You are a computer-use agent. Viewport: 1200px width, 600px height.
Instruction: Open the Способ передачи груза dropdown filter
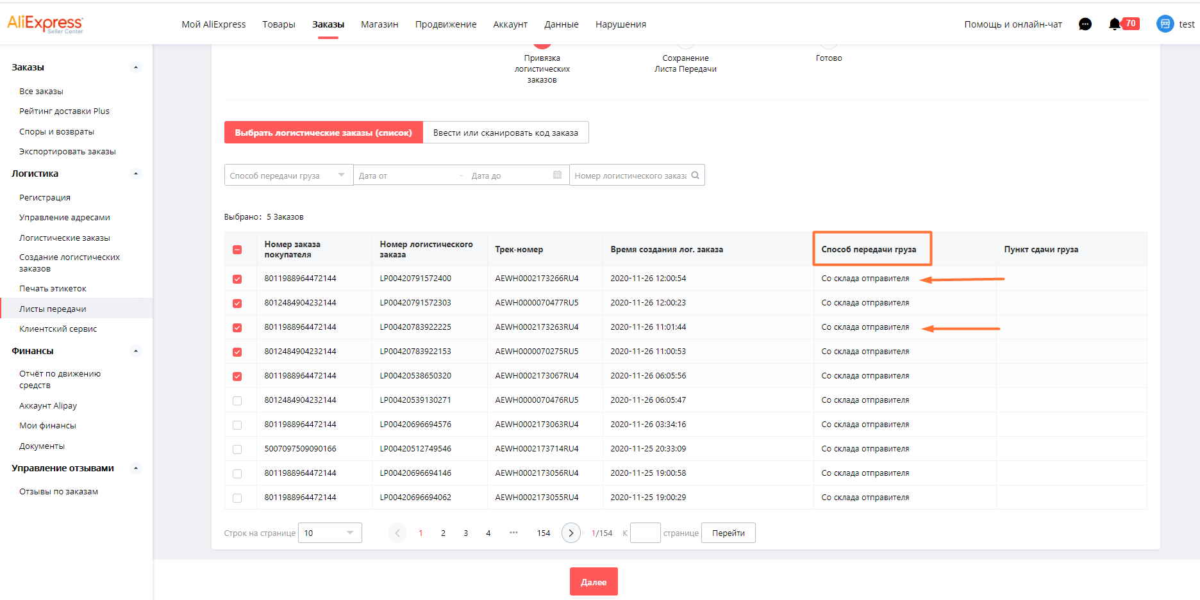tap(288, 175)
